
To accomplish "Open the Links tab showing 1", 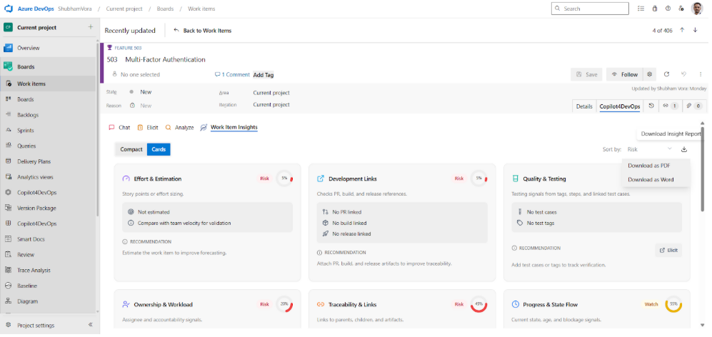I will pyautogui.click(x=670, y=106).
